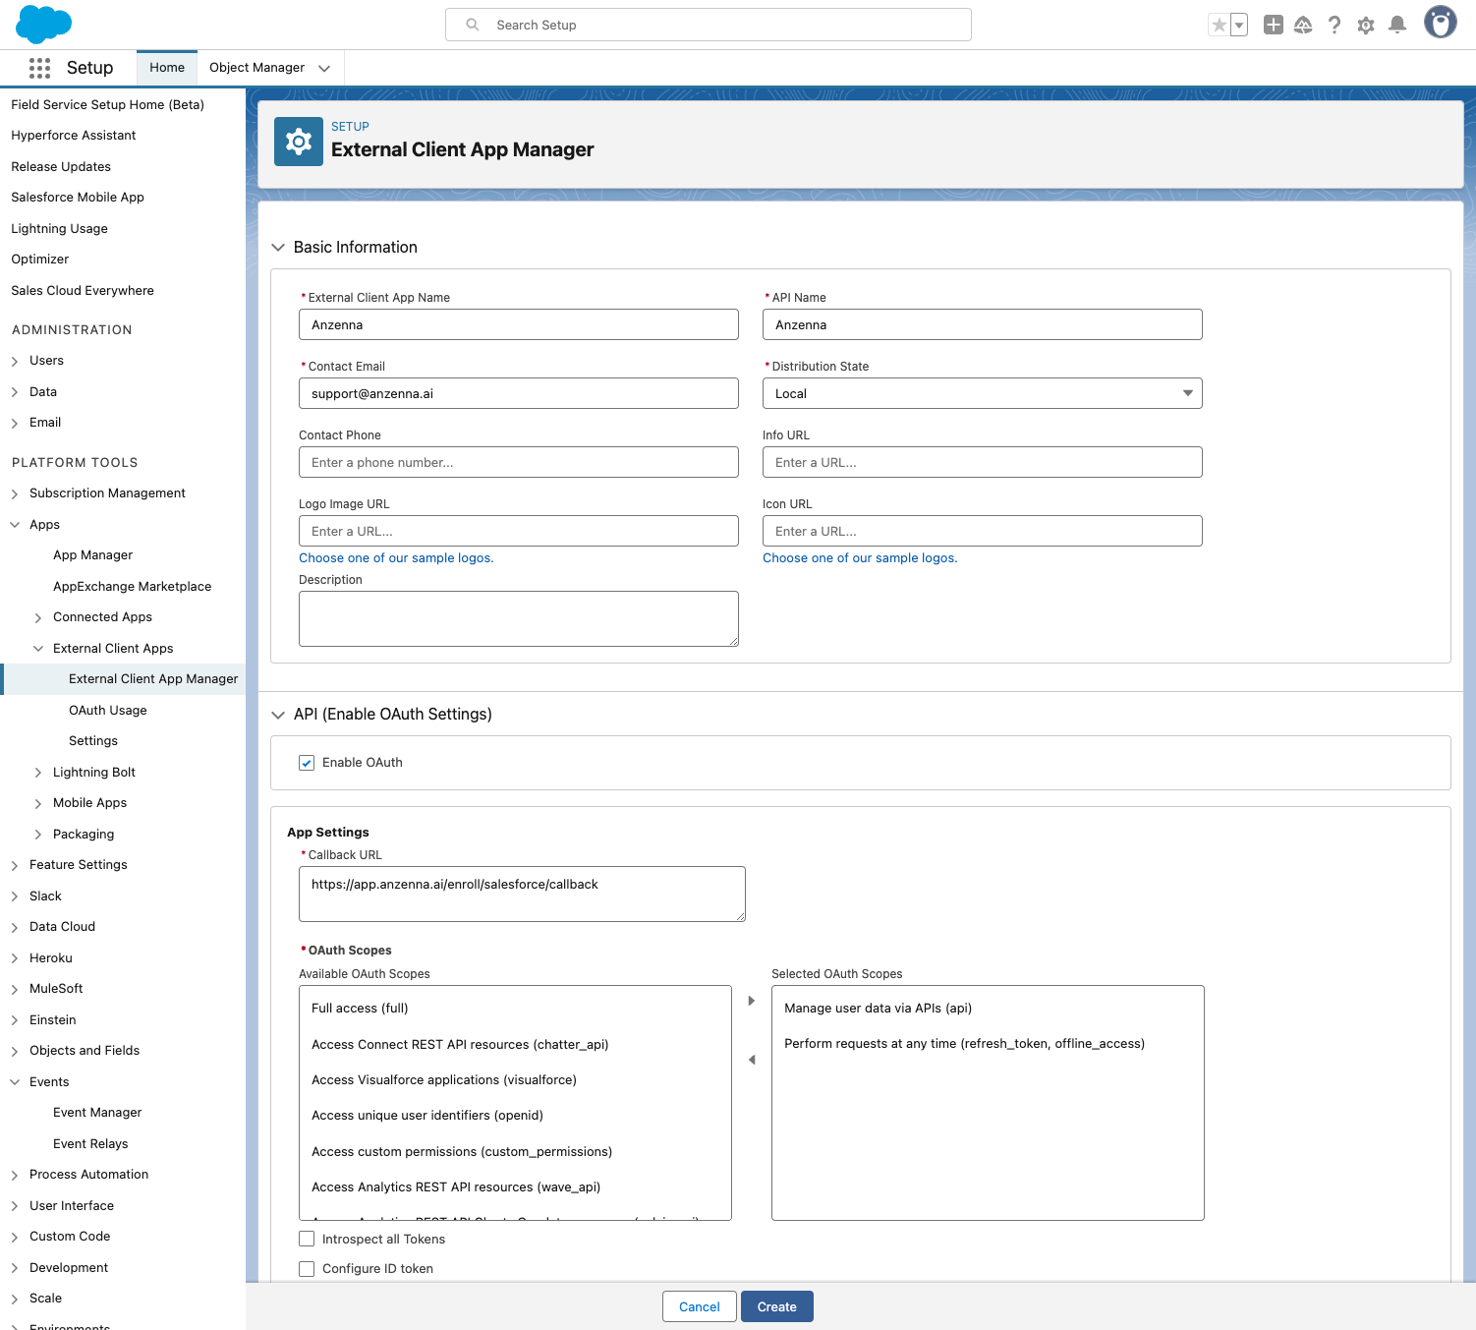
Task: Open the Distribution State dropdown
Action: [982, 393]
